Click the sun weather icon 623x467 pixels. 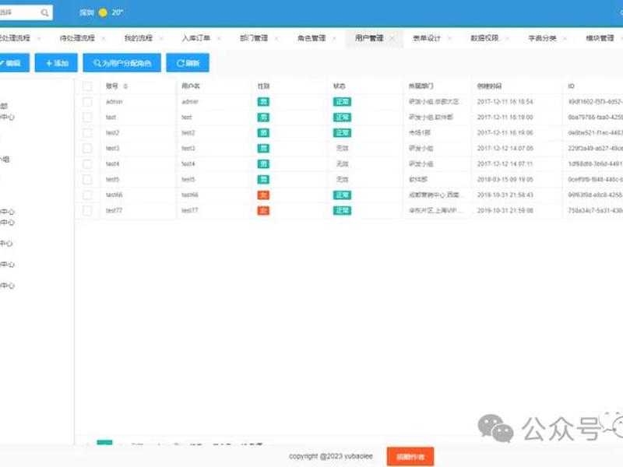[x=103, y=12]
